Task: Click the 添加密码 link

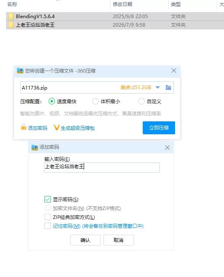Action: [x=38, y=128]
